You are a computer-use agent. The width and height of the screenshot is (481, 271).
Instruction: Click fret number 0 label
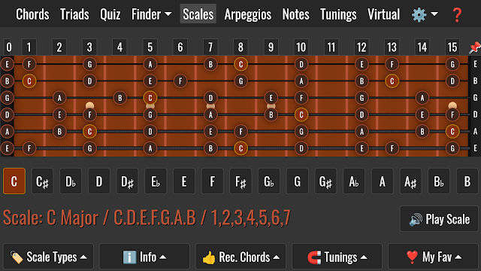pyautogui.click(x=8, y=47)
